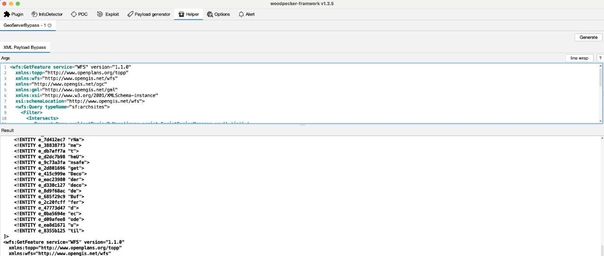Click the xmlns:wfs line in Result
Screen dimensions: 604x256
click(x=60, y=253)
